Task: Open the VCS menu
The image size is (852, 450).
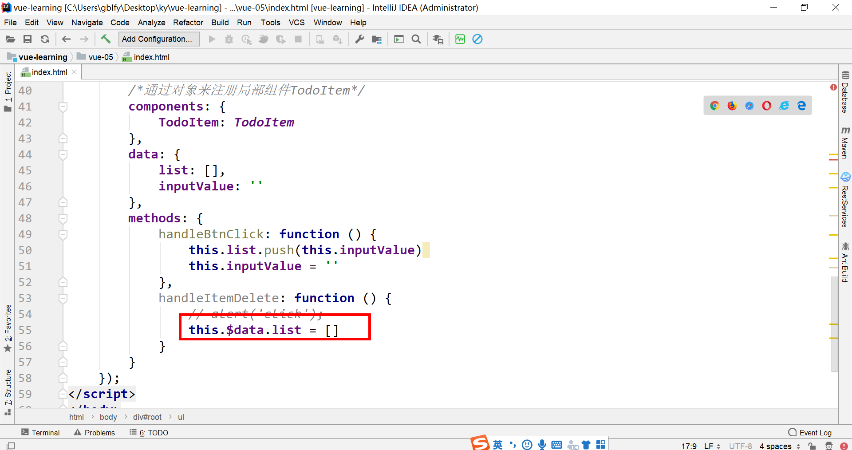Action: click(297, 23)
